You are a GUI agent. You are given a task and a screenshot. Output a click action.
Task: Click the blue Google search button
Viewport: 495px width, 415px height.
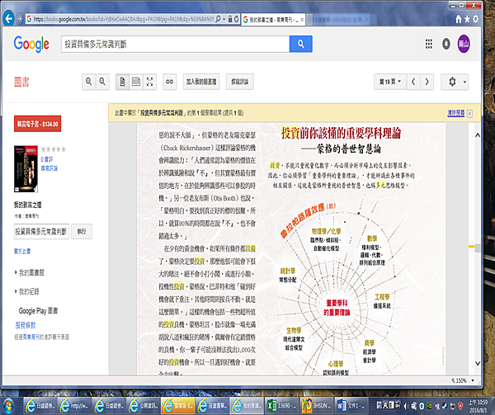pos(301,44)
